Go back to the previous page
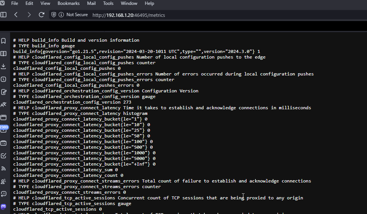 click(16, 15)
